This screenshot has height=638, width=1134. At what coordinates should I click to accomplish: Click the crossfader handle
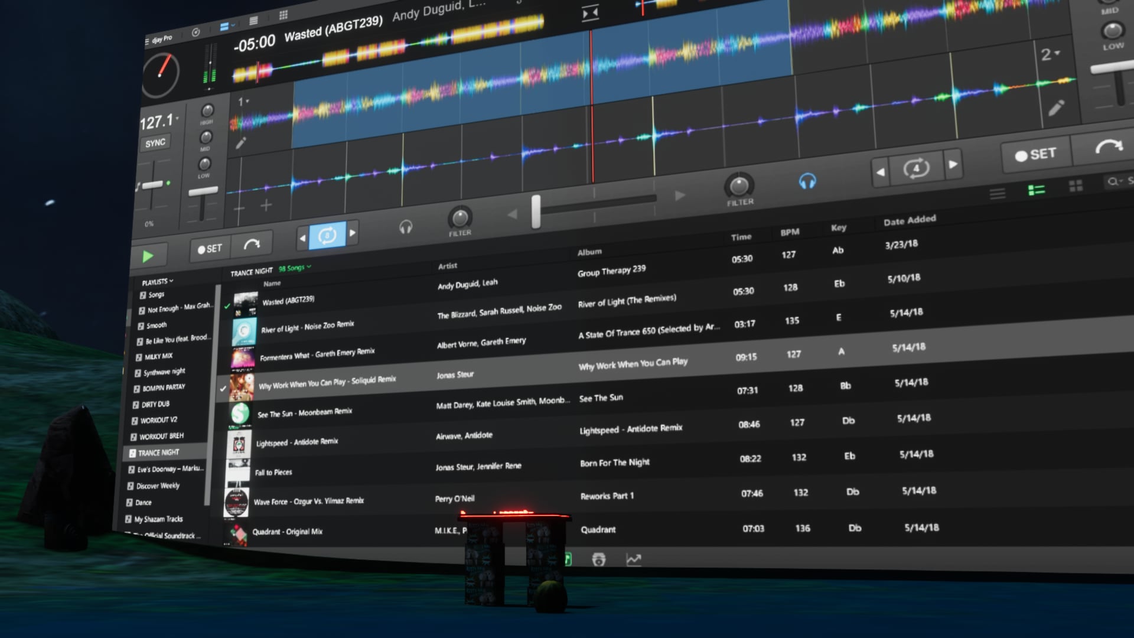536,211
